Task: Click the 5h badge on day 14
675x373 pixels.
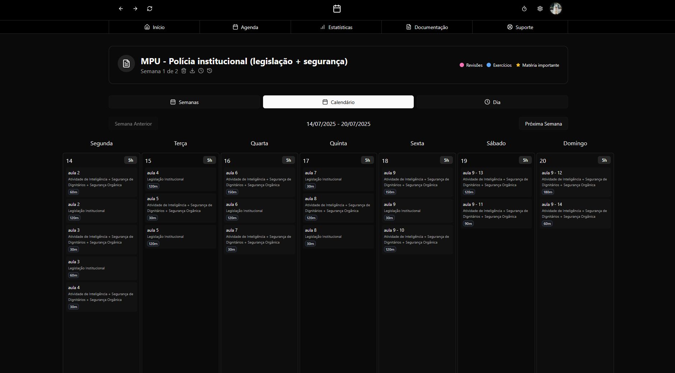Action: point(131,160)
